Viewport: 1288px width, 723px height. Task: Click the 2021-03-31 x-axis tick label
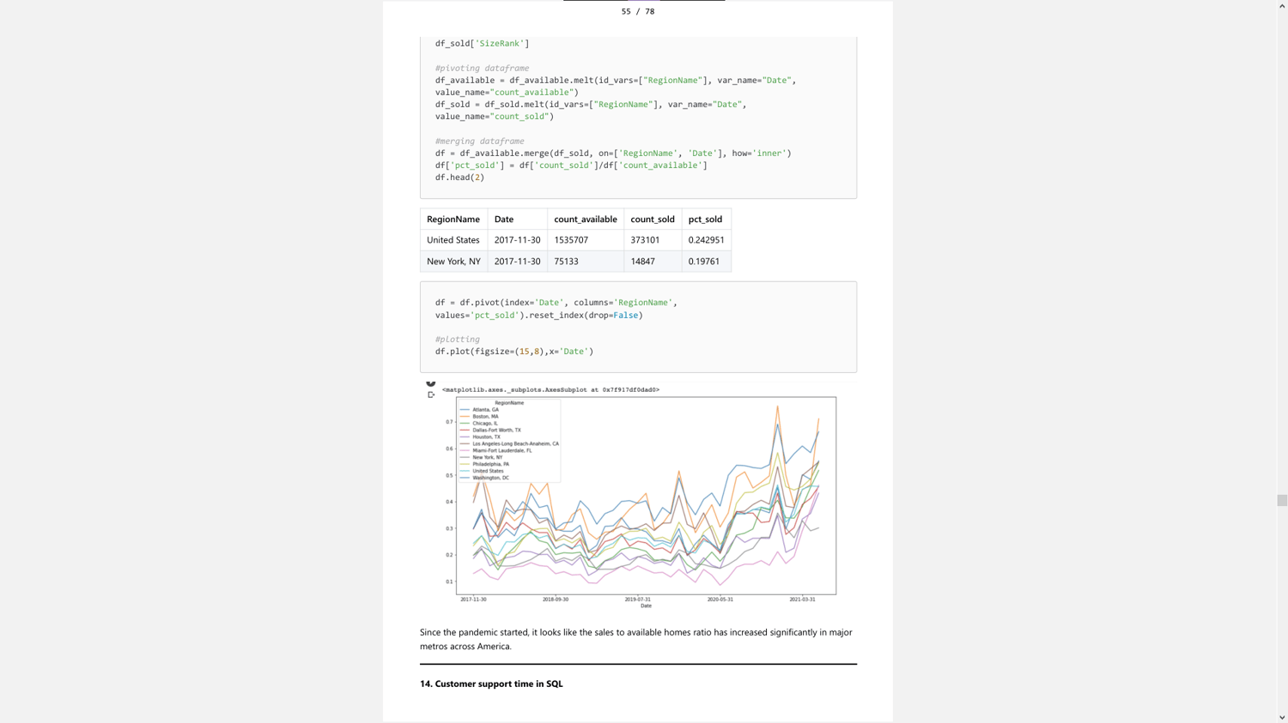point(803,599)
